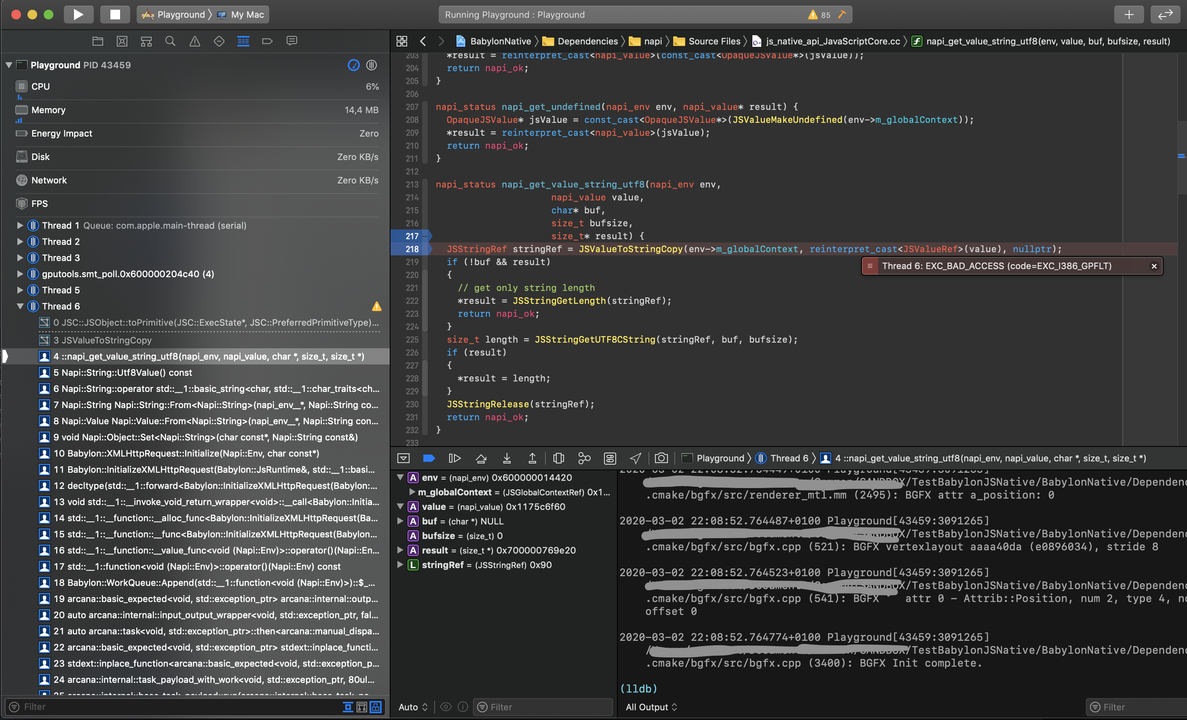This screenshot has height=720, width=1187.
Task: Expand Thread 1 in the debug navigator
Action: tap(20, 225)
